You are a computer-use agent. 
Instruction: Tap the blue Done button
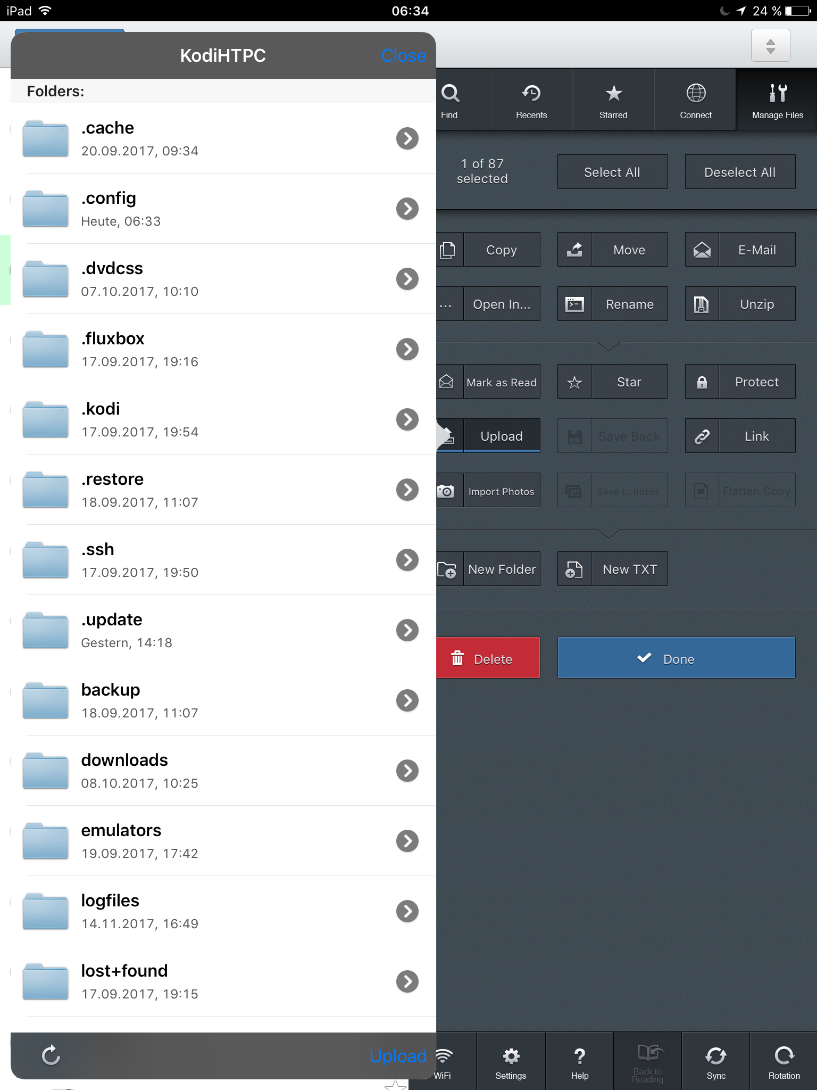coord(677,658)
